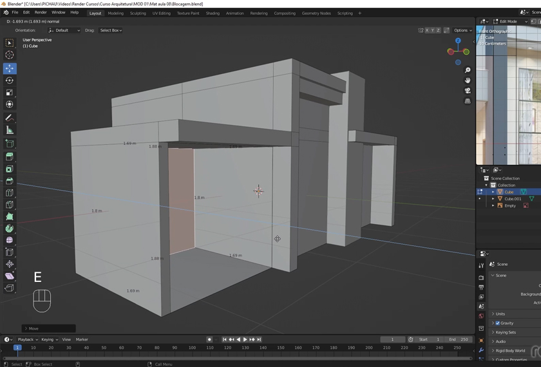Open the Render menu
The height and width of the screenshot is (367, 541).
41,12
